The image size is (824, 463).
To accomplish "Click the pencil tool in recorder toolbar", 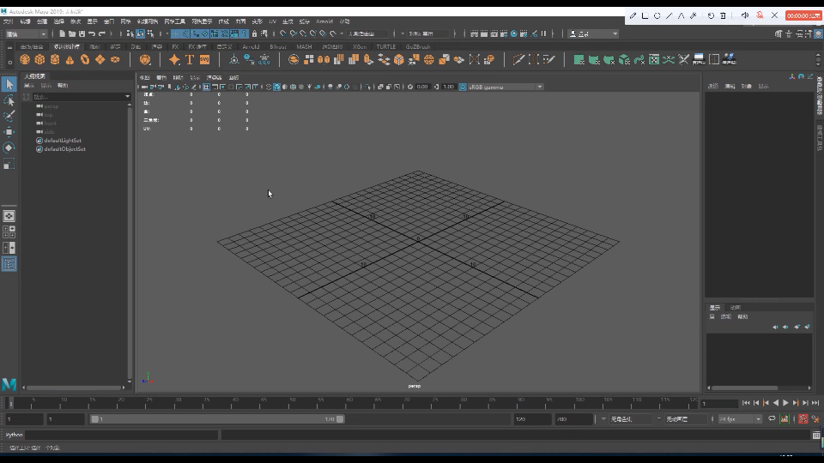I will coord(633,15).
